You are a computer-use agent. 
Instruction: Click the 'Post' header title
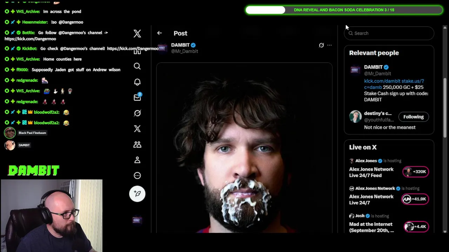click(180, 33)
